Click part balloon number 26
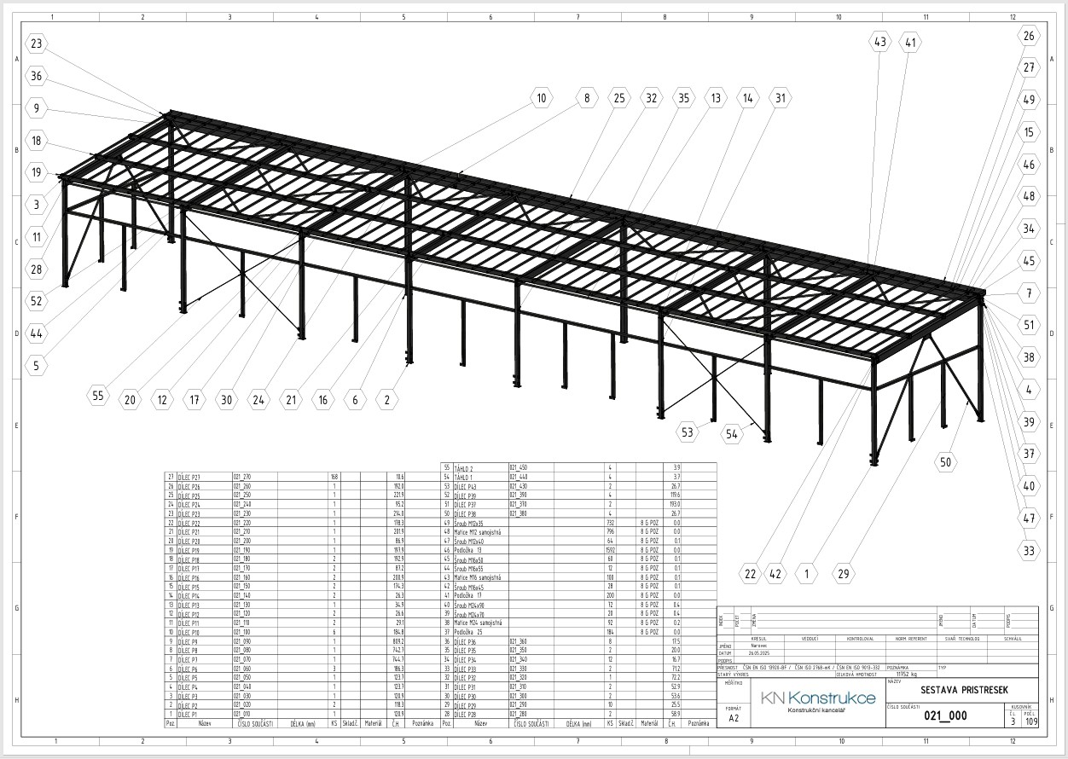1068x759 pixels. click(x=1029, y=36)
